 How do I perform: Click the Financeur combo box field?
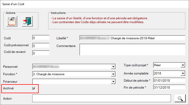point(72,81)
